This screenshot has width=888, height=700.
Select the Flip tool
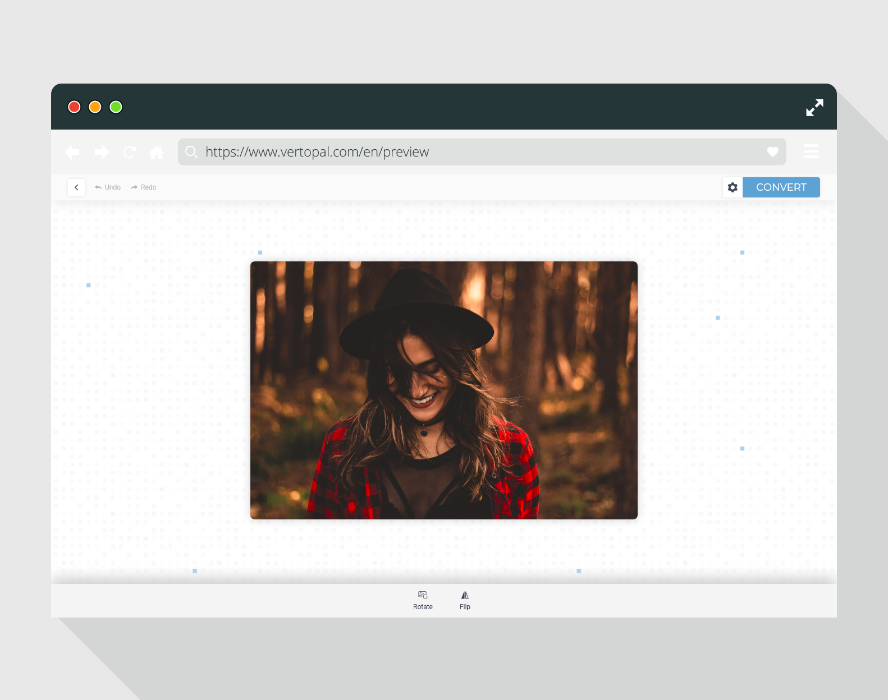coord(465,600)
